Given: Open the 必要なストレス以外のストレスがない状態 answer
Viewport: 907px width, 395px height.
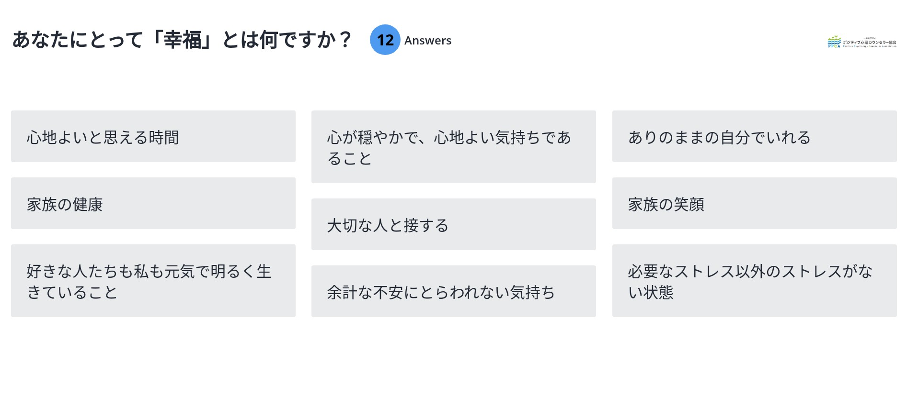Looking at the screenshot, I should [754, 281].
